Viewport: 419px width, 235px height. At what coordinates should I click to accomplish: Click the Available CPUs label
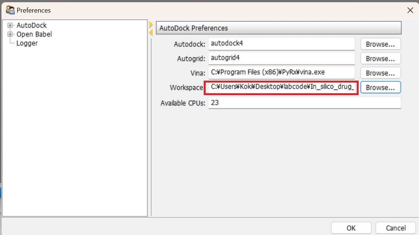[183, 103]
